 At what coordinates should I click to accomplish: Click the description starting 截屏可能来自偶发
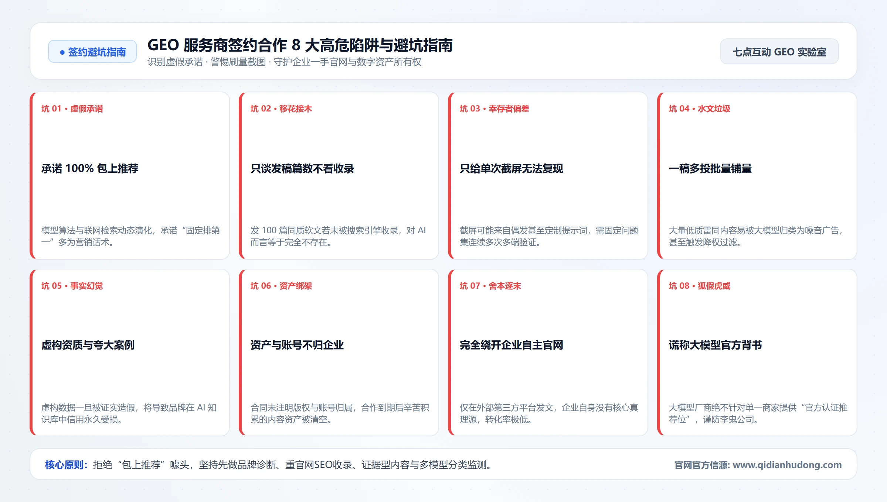coord(549,236)
